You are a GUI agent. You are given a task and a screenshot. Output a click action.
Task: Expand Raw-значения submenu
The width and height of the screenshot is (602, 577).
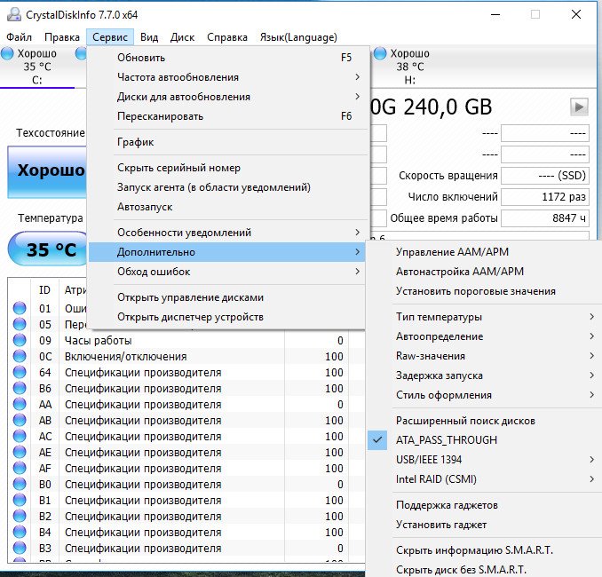[x=484, y=356]
